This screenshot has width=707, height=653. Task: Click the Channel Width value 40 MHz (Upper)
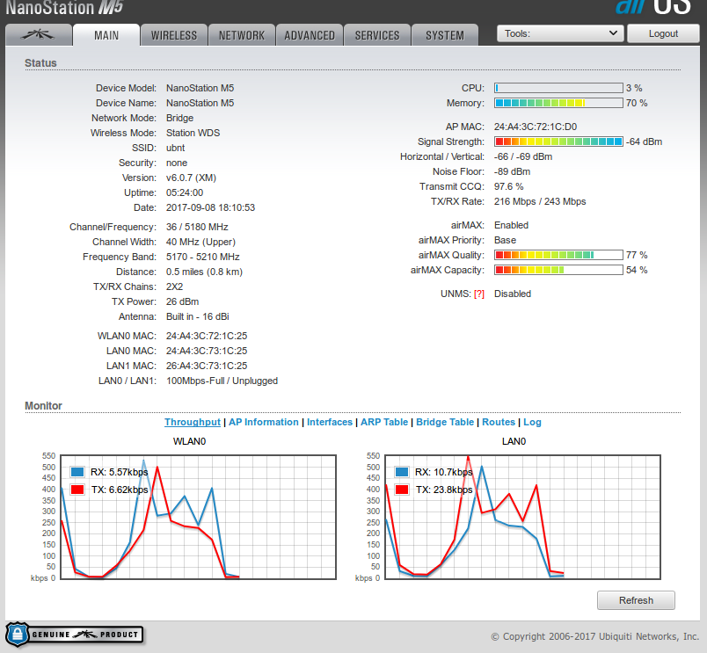[x=200, y=242]
